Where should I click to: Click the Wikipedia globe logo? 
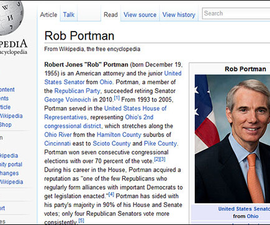(x=11, y=17)
